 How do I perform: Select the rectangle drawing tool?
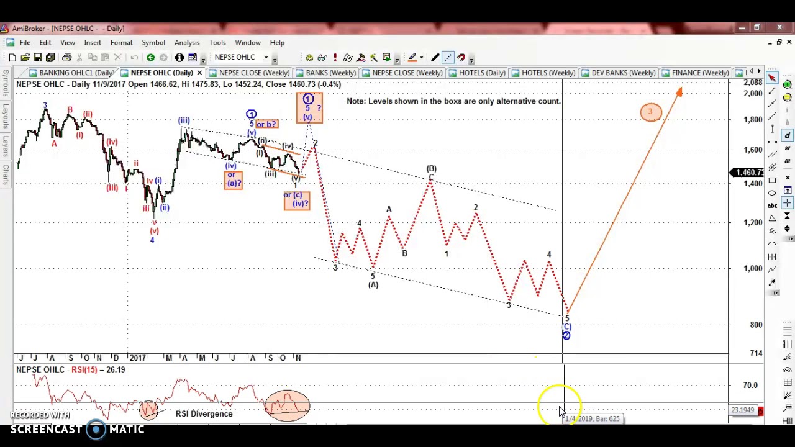pos(772,180)
